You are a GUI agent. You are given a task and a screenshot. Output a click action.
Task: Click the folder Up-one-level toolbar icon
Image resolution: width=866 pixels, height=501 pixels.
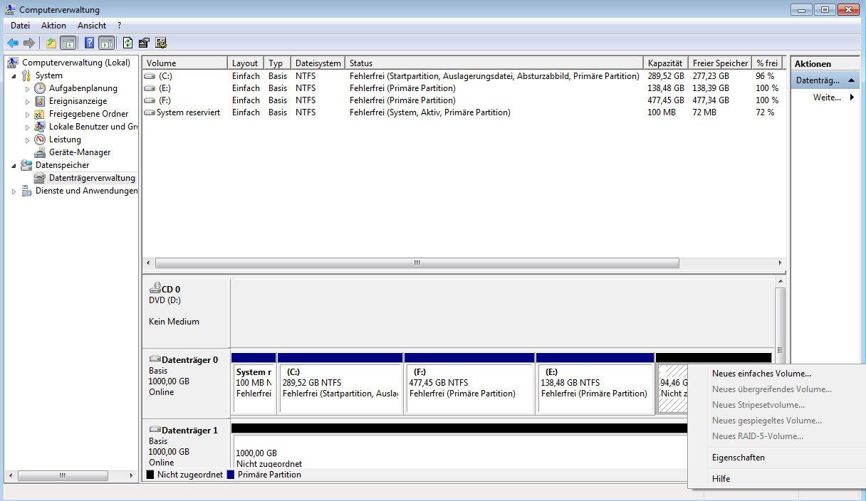[x=51, y=43]
